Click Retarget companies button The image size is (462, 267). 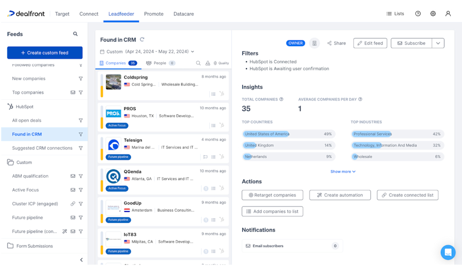tap(272, 195)
